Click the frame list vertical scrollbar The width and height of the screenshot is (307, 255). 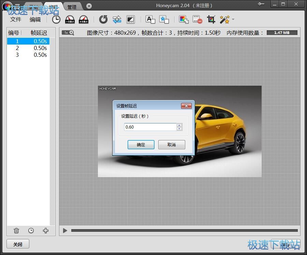[x=52, y=131]
